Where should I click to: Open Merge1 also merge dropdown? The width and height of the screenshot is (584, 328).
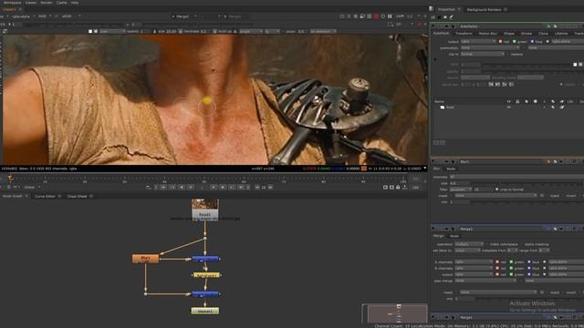[x=485, y=281]
